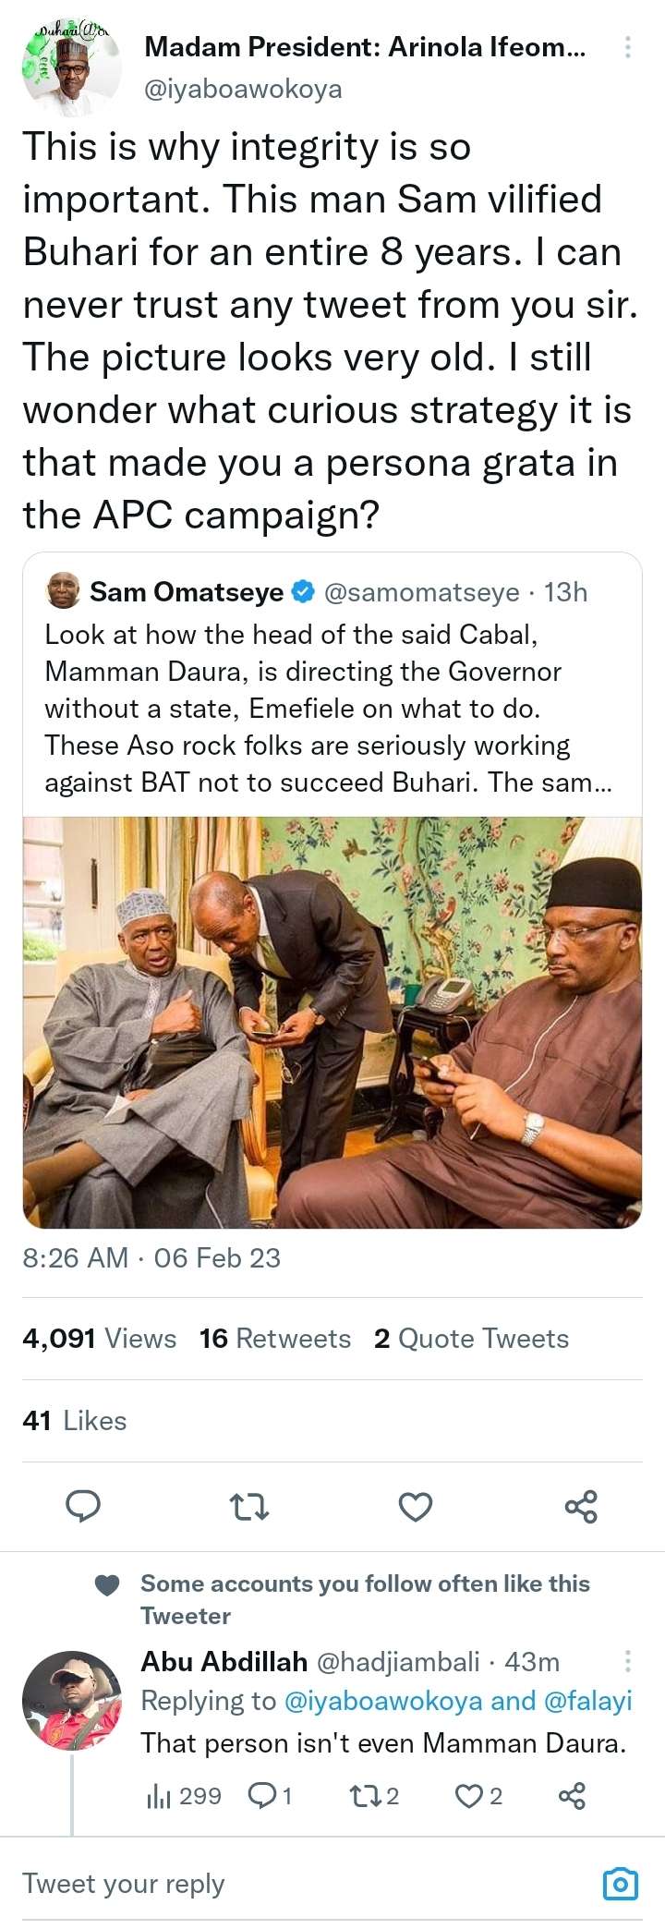View the 16 Retweets list
This screenshot has height=1929, width=665.
(x=275, y=1339)
